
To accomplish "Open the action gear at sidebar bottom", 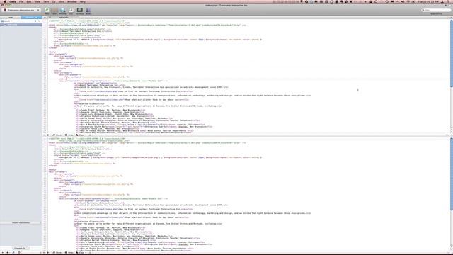I will (8, 253).
